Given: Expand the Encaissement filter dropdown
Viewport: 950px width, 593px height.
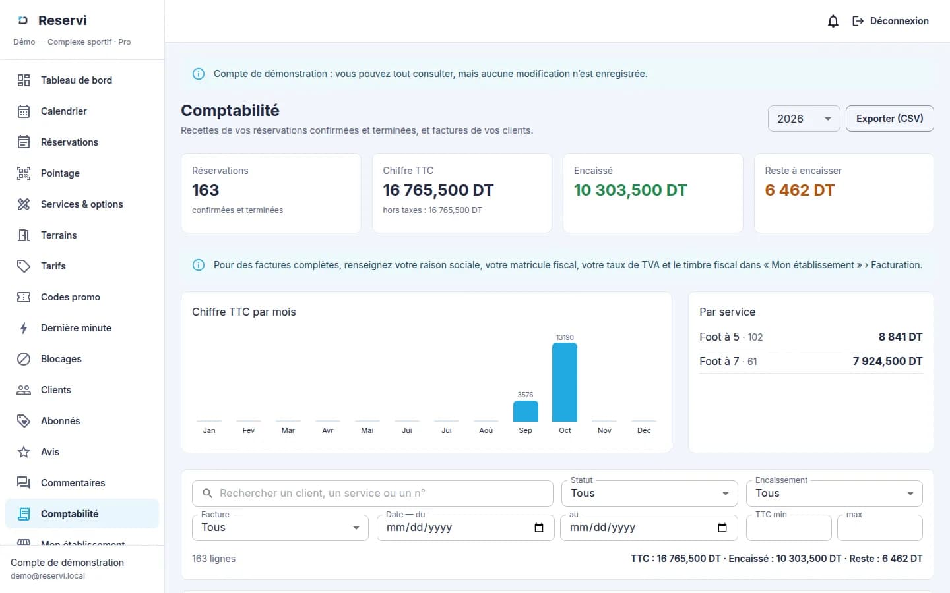Looking at the screenshot, I should [835, 494].
